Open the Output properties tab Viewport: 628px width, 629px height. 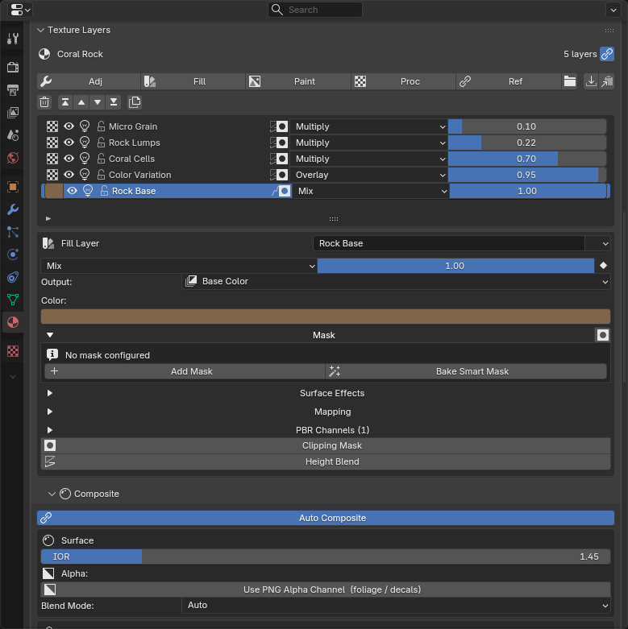(12, 89)
